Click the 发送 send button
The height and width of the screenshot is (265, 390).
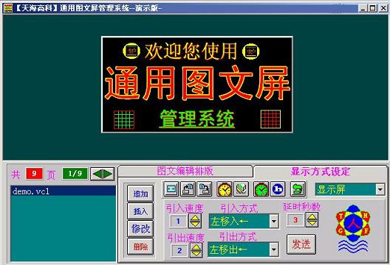point(301,244)
